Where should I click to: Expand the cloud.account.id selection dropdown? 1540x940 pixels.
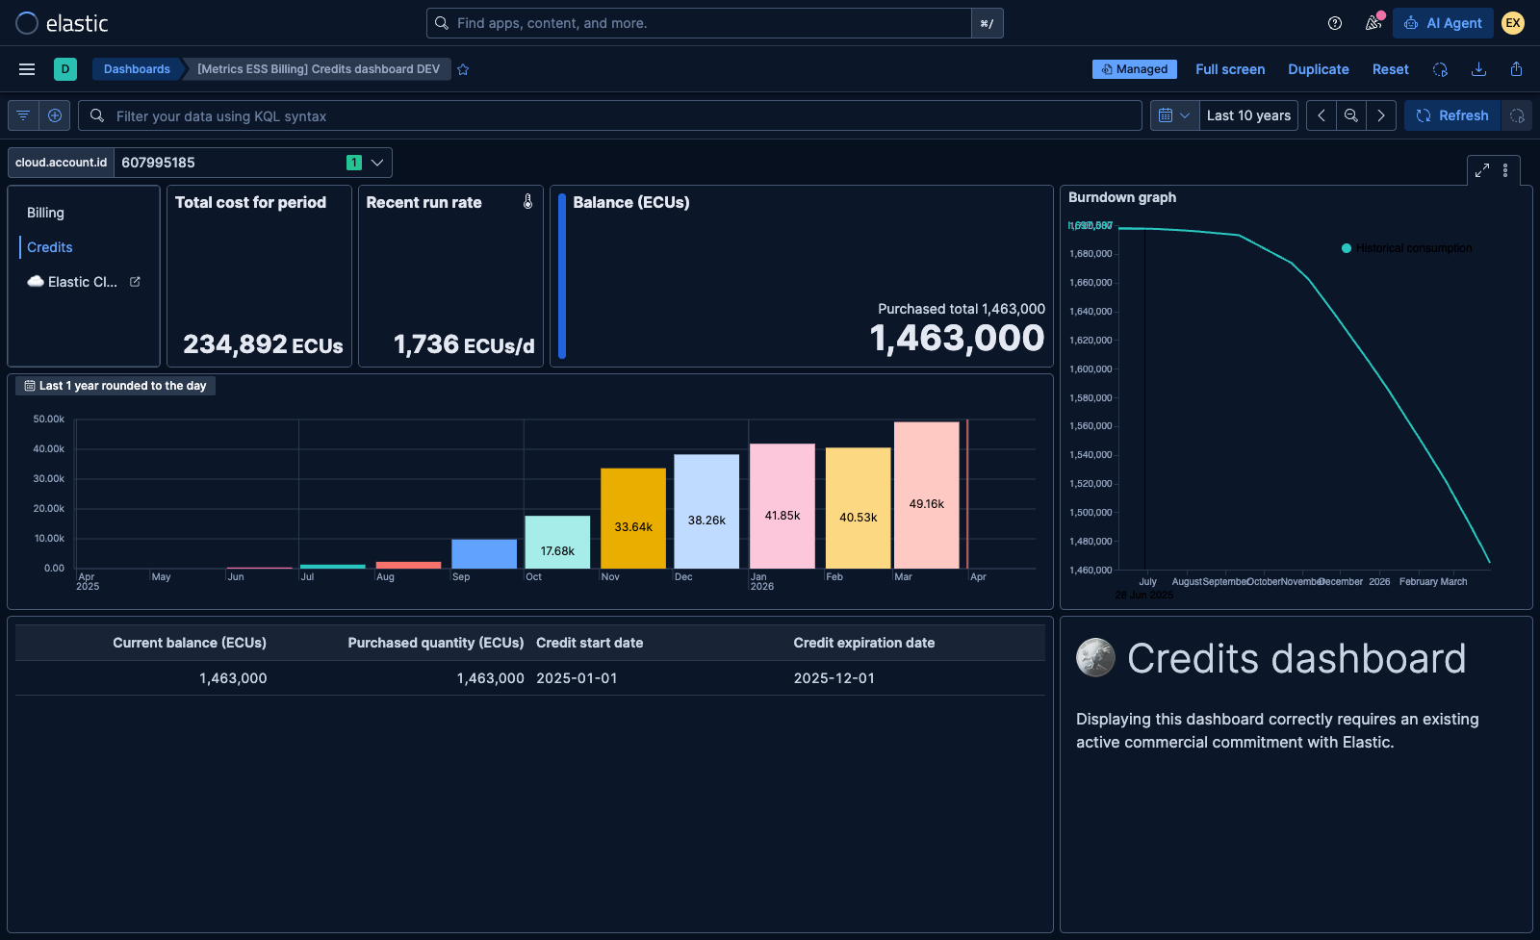tap(378, 162)
